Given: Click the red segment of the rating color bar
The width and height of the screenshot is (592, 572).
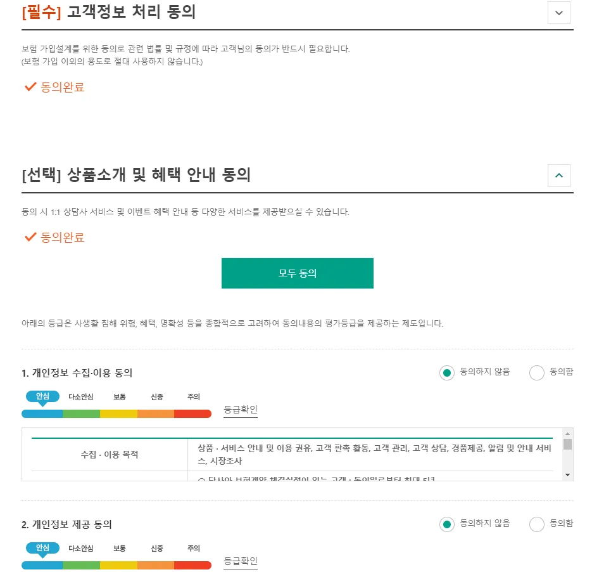Looking at the screenshot, I should [193, 413].
